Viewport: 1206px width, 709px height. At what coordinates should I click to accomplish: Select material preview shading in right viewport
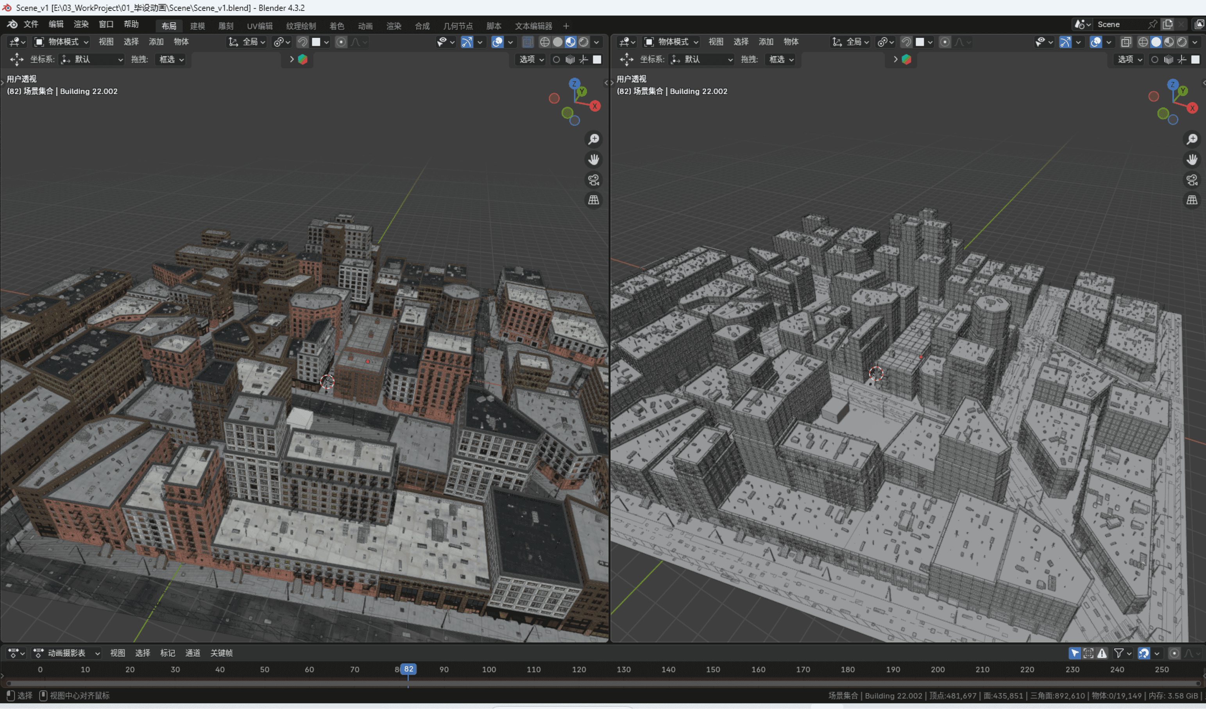click(1169, 42)
